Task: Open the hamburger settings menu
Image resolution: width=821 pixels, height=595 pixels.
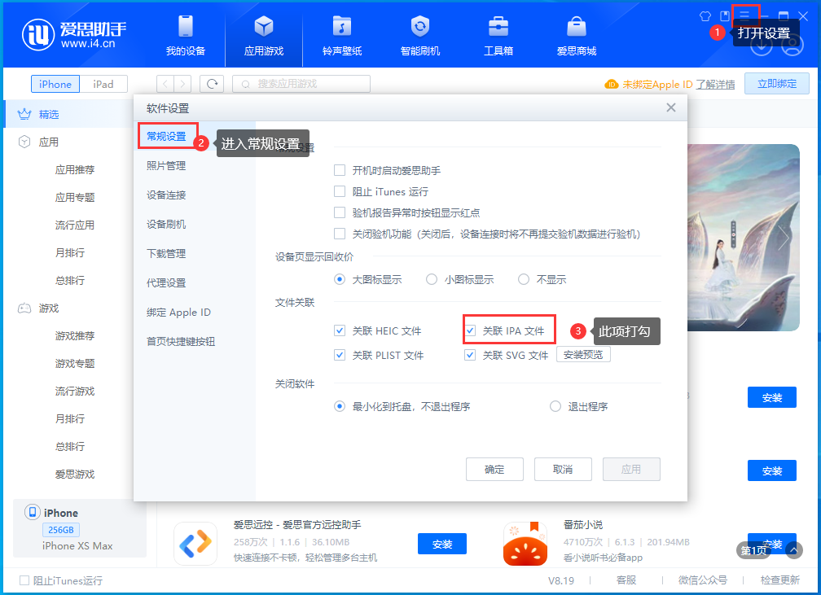Action: [746, 14]
